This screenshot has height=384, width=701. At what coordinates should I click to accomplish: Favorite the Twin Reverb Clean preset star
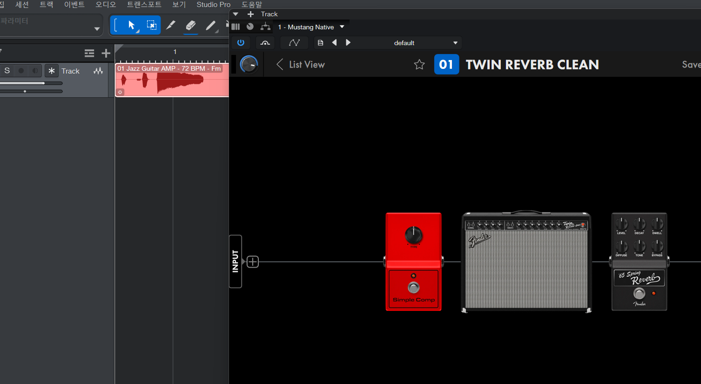click(419, 65)
